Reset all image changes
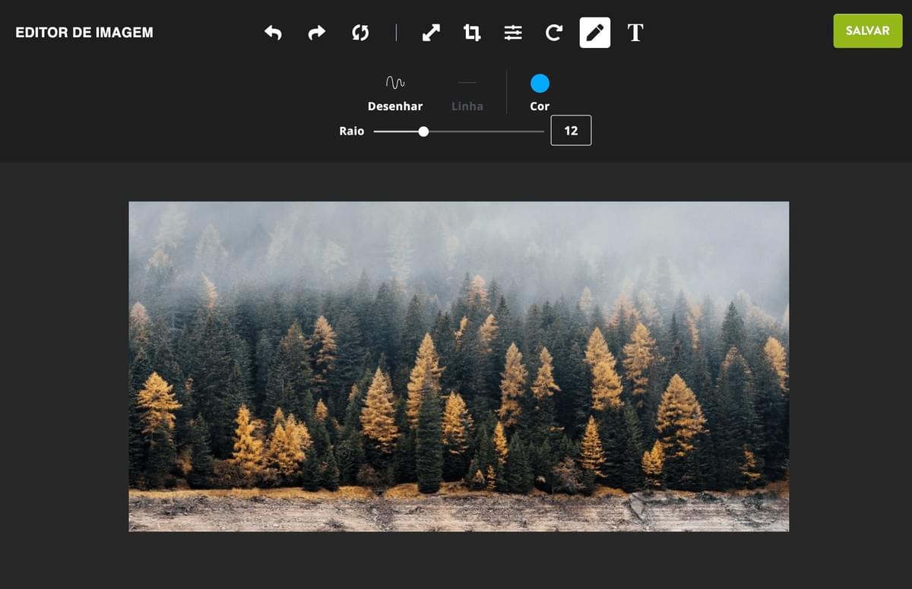912x589 pixels. pos(360,33)
